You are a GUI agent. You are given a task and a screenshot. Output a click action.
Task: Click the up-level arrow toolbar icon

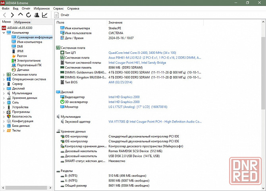20,15
